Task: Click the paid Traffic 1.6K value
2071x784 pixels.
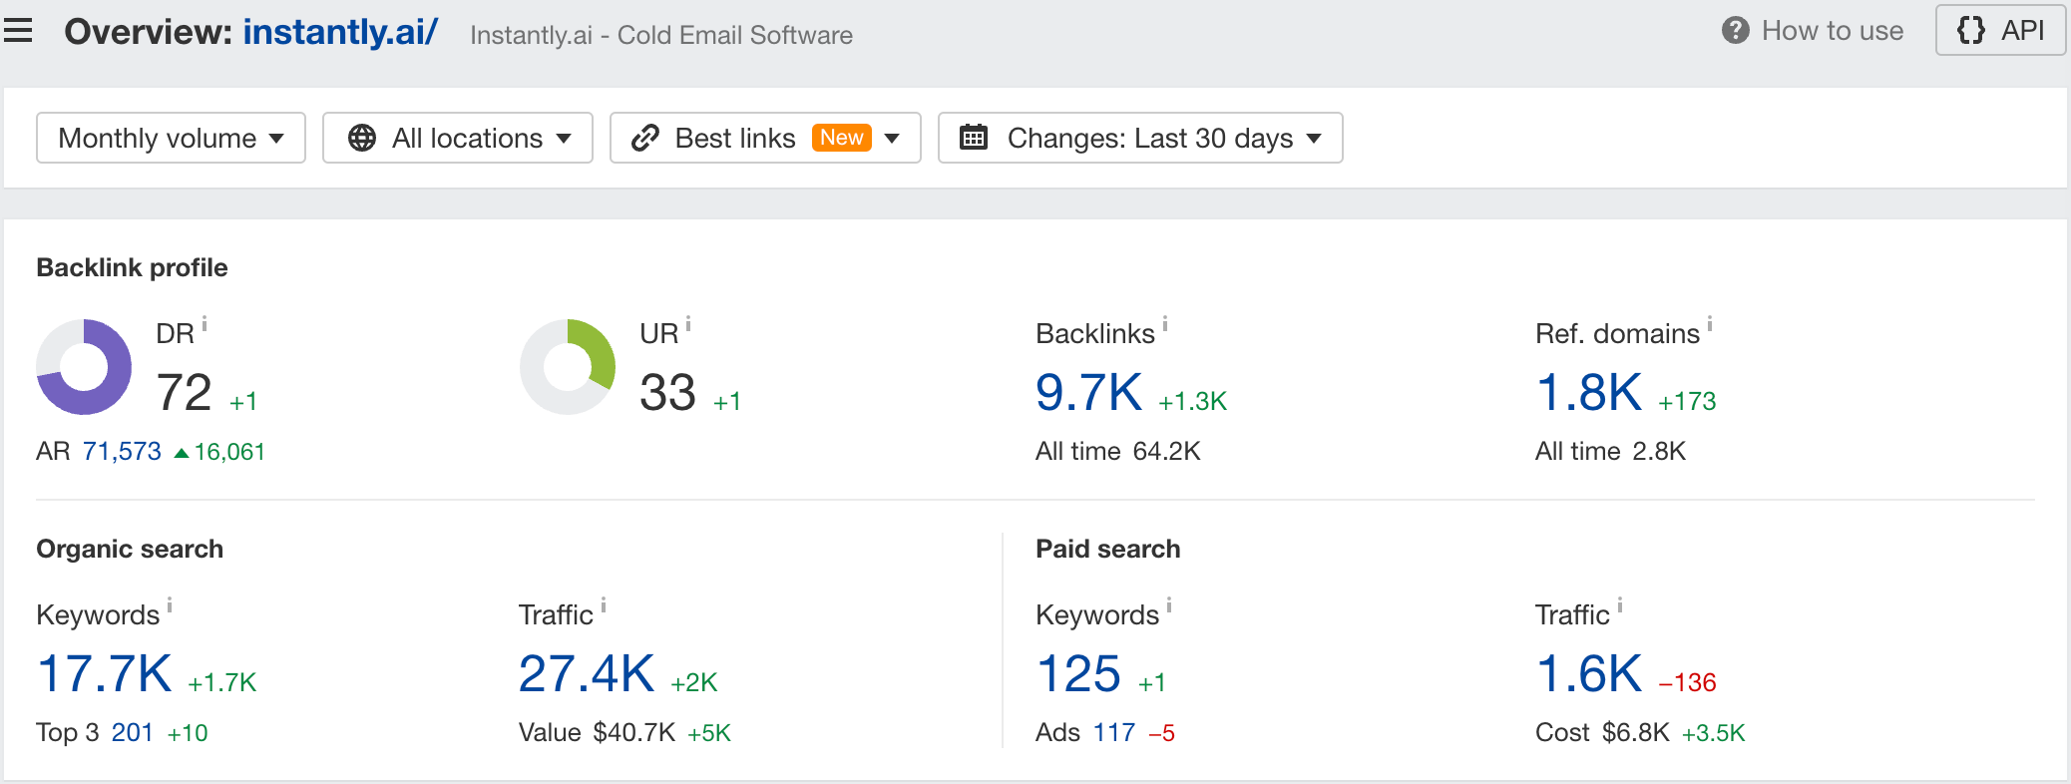Action: (1589, 673)
